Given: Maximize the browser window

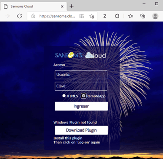Looking at the screenshot, I should 156,3.
